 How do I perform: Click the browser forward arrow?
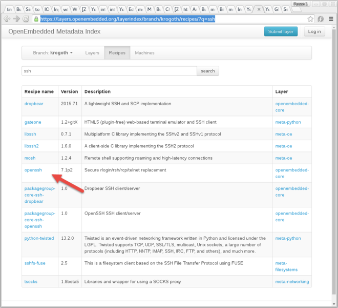(x=17, y=19)
